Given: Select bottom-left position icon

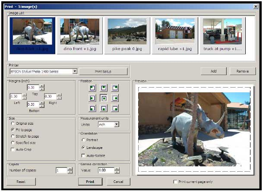Looking at the screenshot, I should pyautogui.click(x=92, y=108).
